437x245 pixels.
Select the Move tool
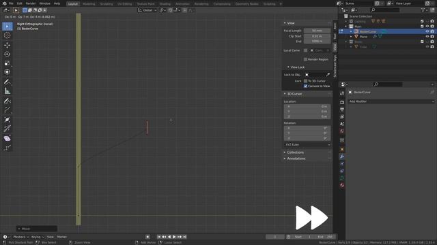click(x=8, y=45)
